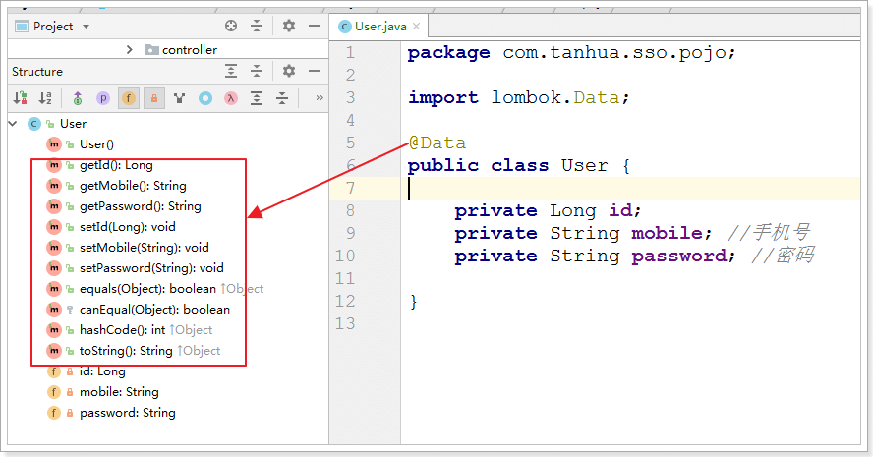Screen dimensions: 873x457
Task: Expand all in the Structure panel header
Action: click(x=231, y=71)
